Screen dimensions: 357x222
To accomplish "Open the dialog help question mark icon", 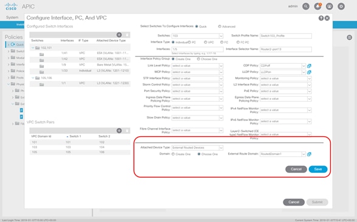I will click(321, 18).
